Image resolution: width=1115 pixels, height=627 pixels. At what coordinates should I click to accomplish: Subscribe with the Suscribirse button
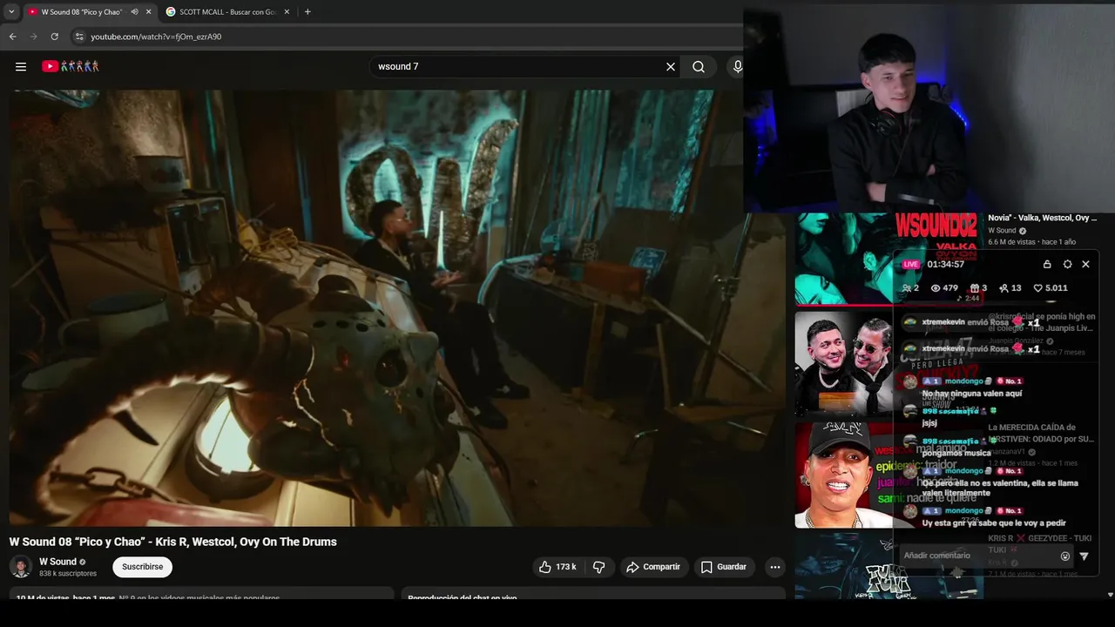tap(142, 567)
